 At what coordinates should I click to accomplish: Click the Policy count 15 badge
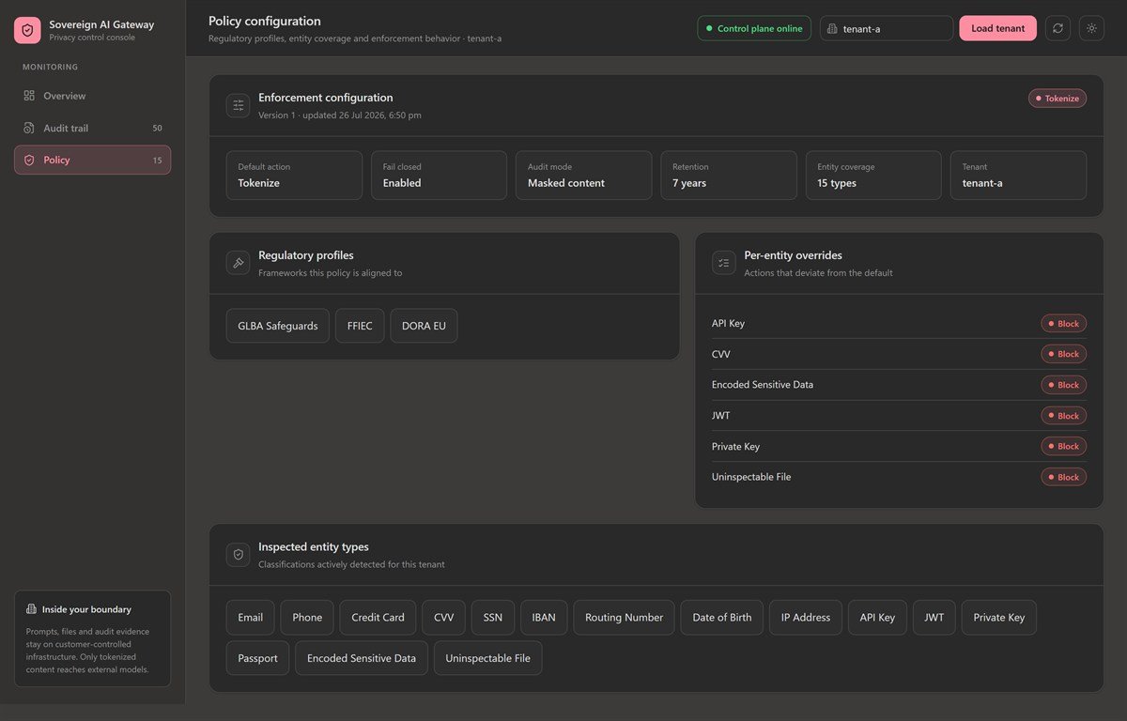[157, 160]
